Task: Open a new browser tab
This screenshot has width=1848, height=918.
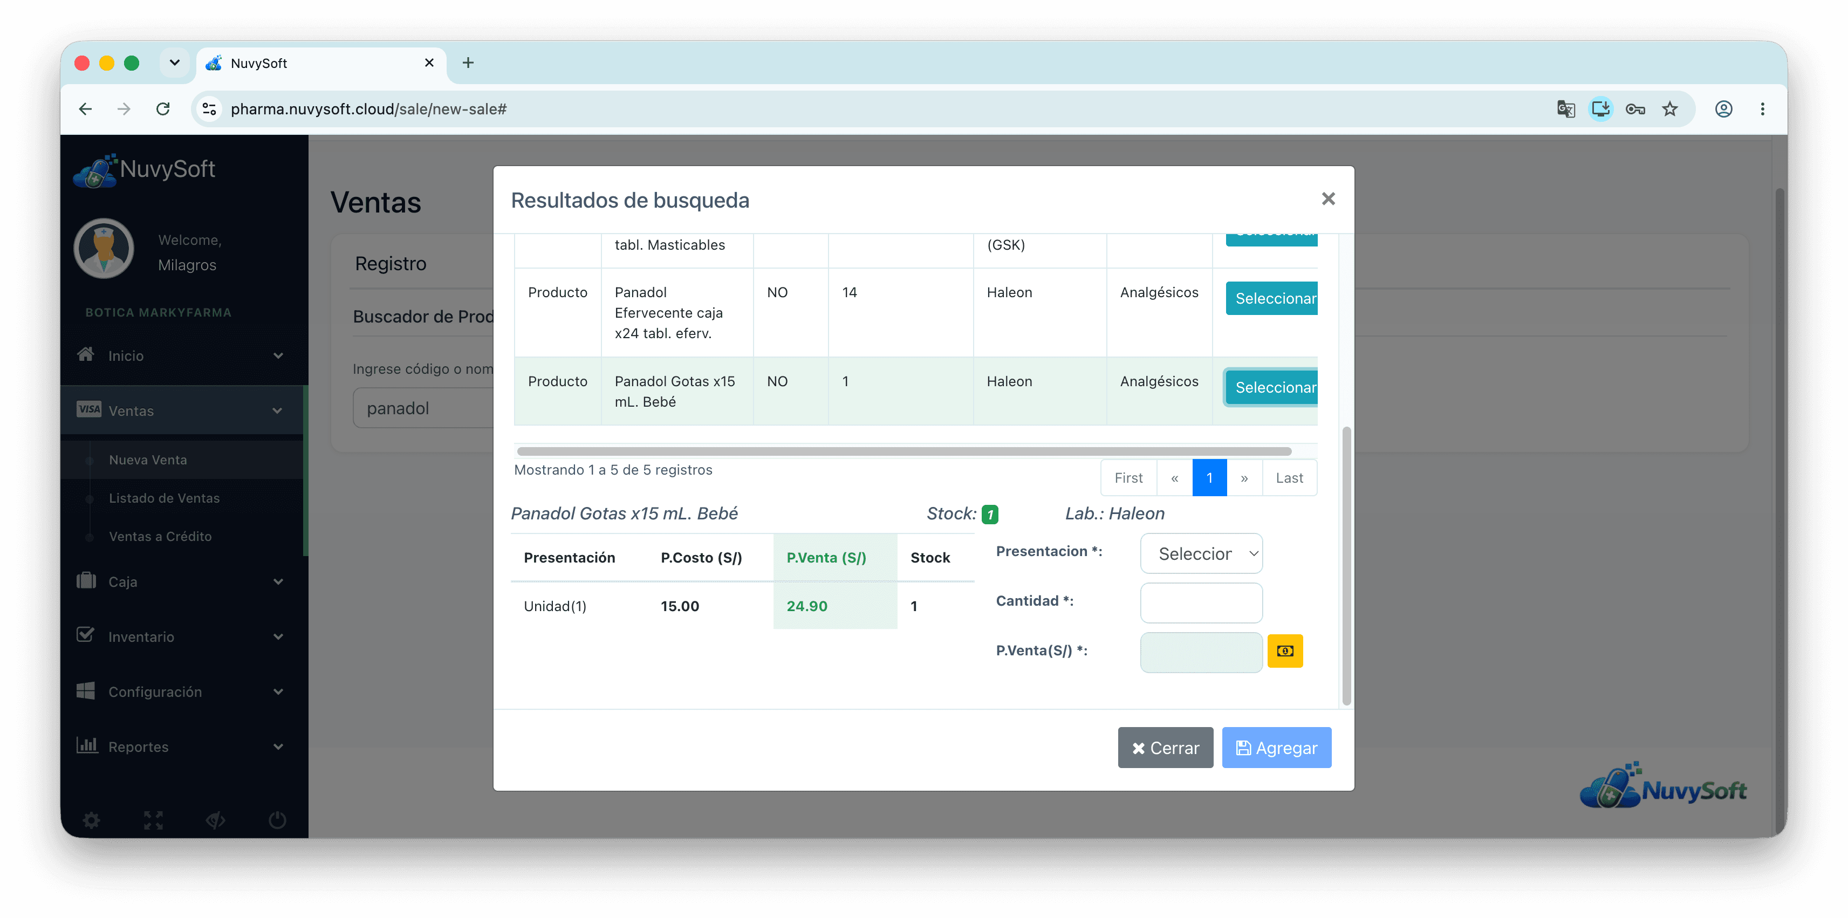Action: point(468,63)
